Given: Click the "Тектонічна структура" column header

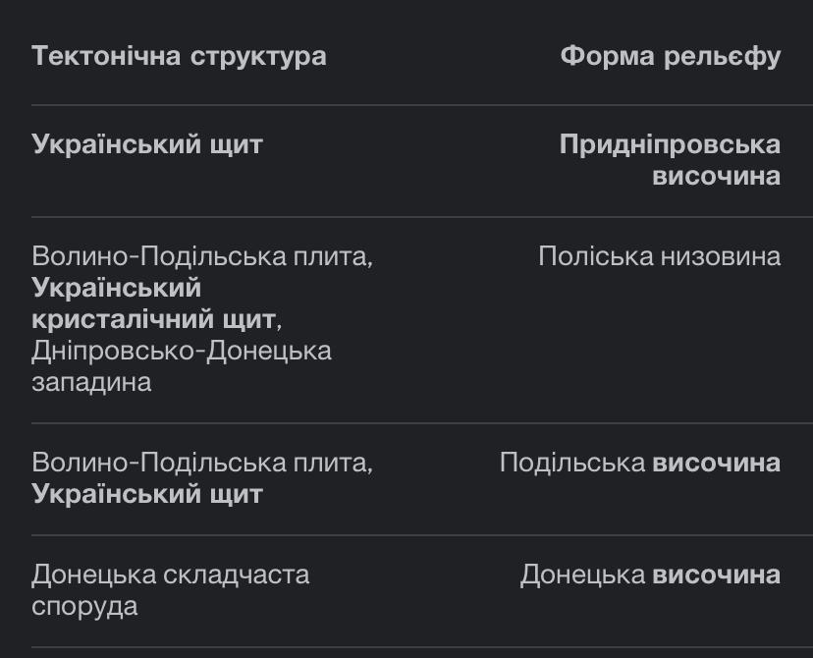Looking at the screenshot, I should coord(179,56).
